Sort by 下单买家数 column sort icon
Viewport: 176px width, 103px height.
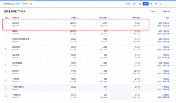tap(108, 18)
